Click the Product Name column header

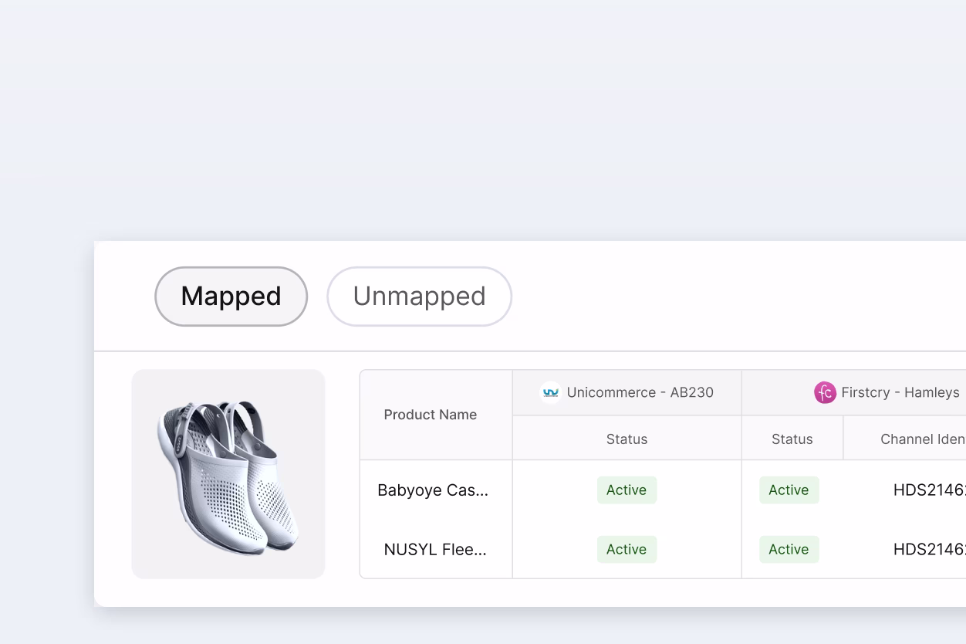(x=430, y=415)
